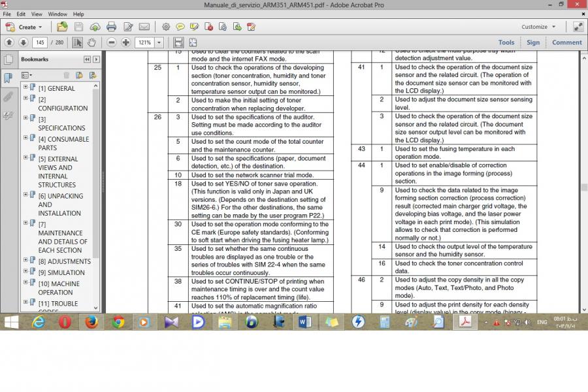The height and width of the screenshot is (392, 588).
Task: Click the page number input field
Action: tap(40, 42)
